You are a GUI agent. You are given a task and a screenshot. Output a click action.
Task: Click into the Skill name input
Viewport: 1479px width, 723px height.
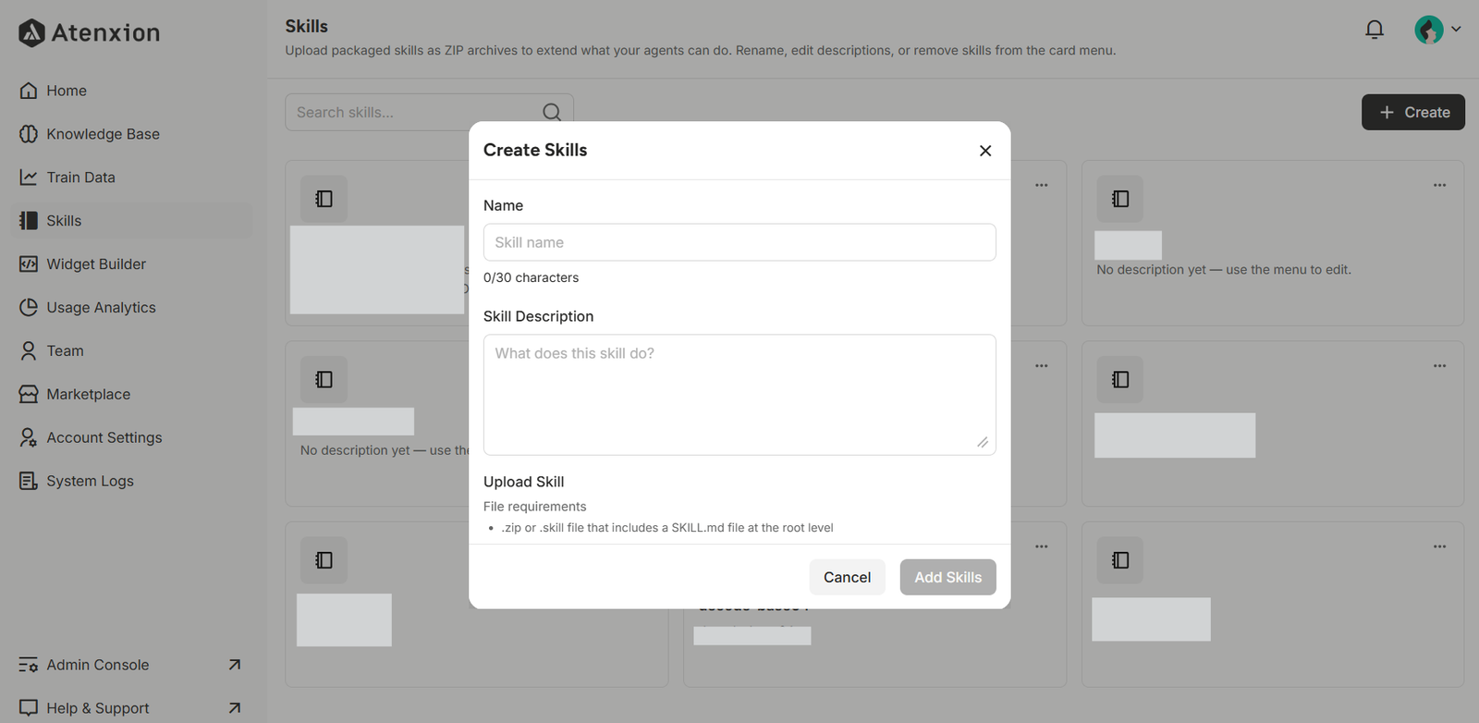tap(739, 242)
